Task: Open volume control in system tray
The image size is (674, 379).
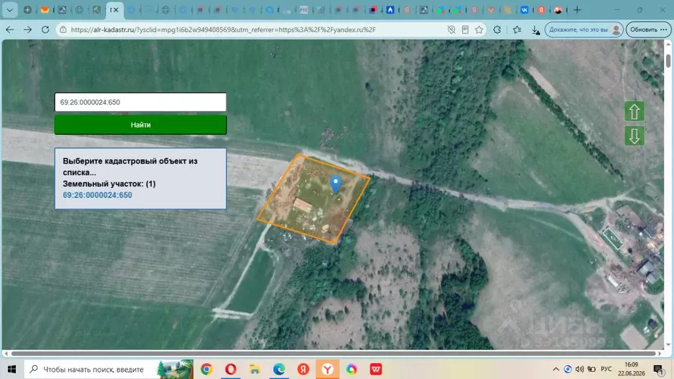Action: [579, 369]
